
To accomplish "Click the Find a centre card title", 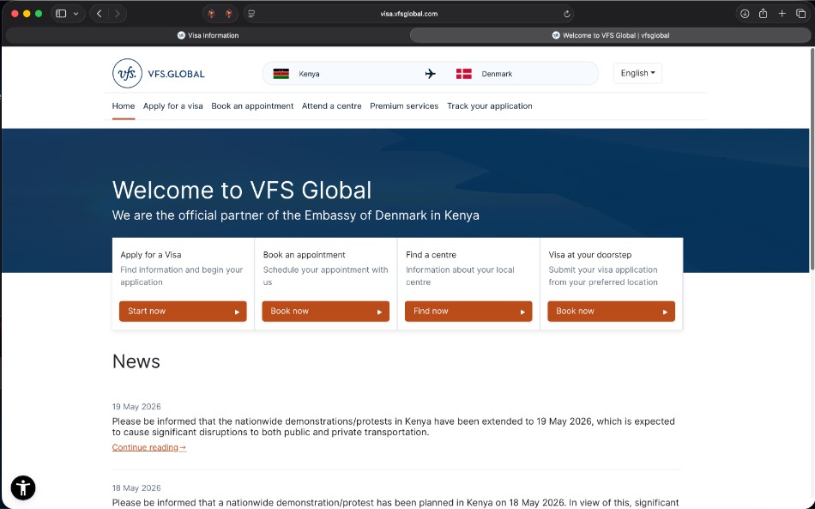I will tap(431, 255).
